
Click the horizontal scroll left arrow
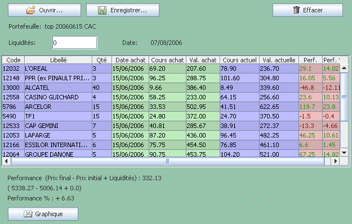pos(6,161)
